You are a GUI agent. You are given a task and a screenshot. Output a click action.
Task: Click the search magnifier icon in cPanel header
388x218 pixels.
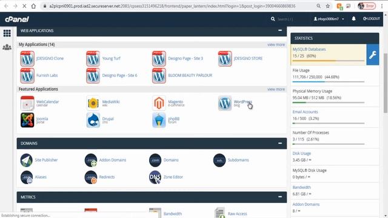click(273, 19)
